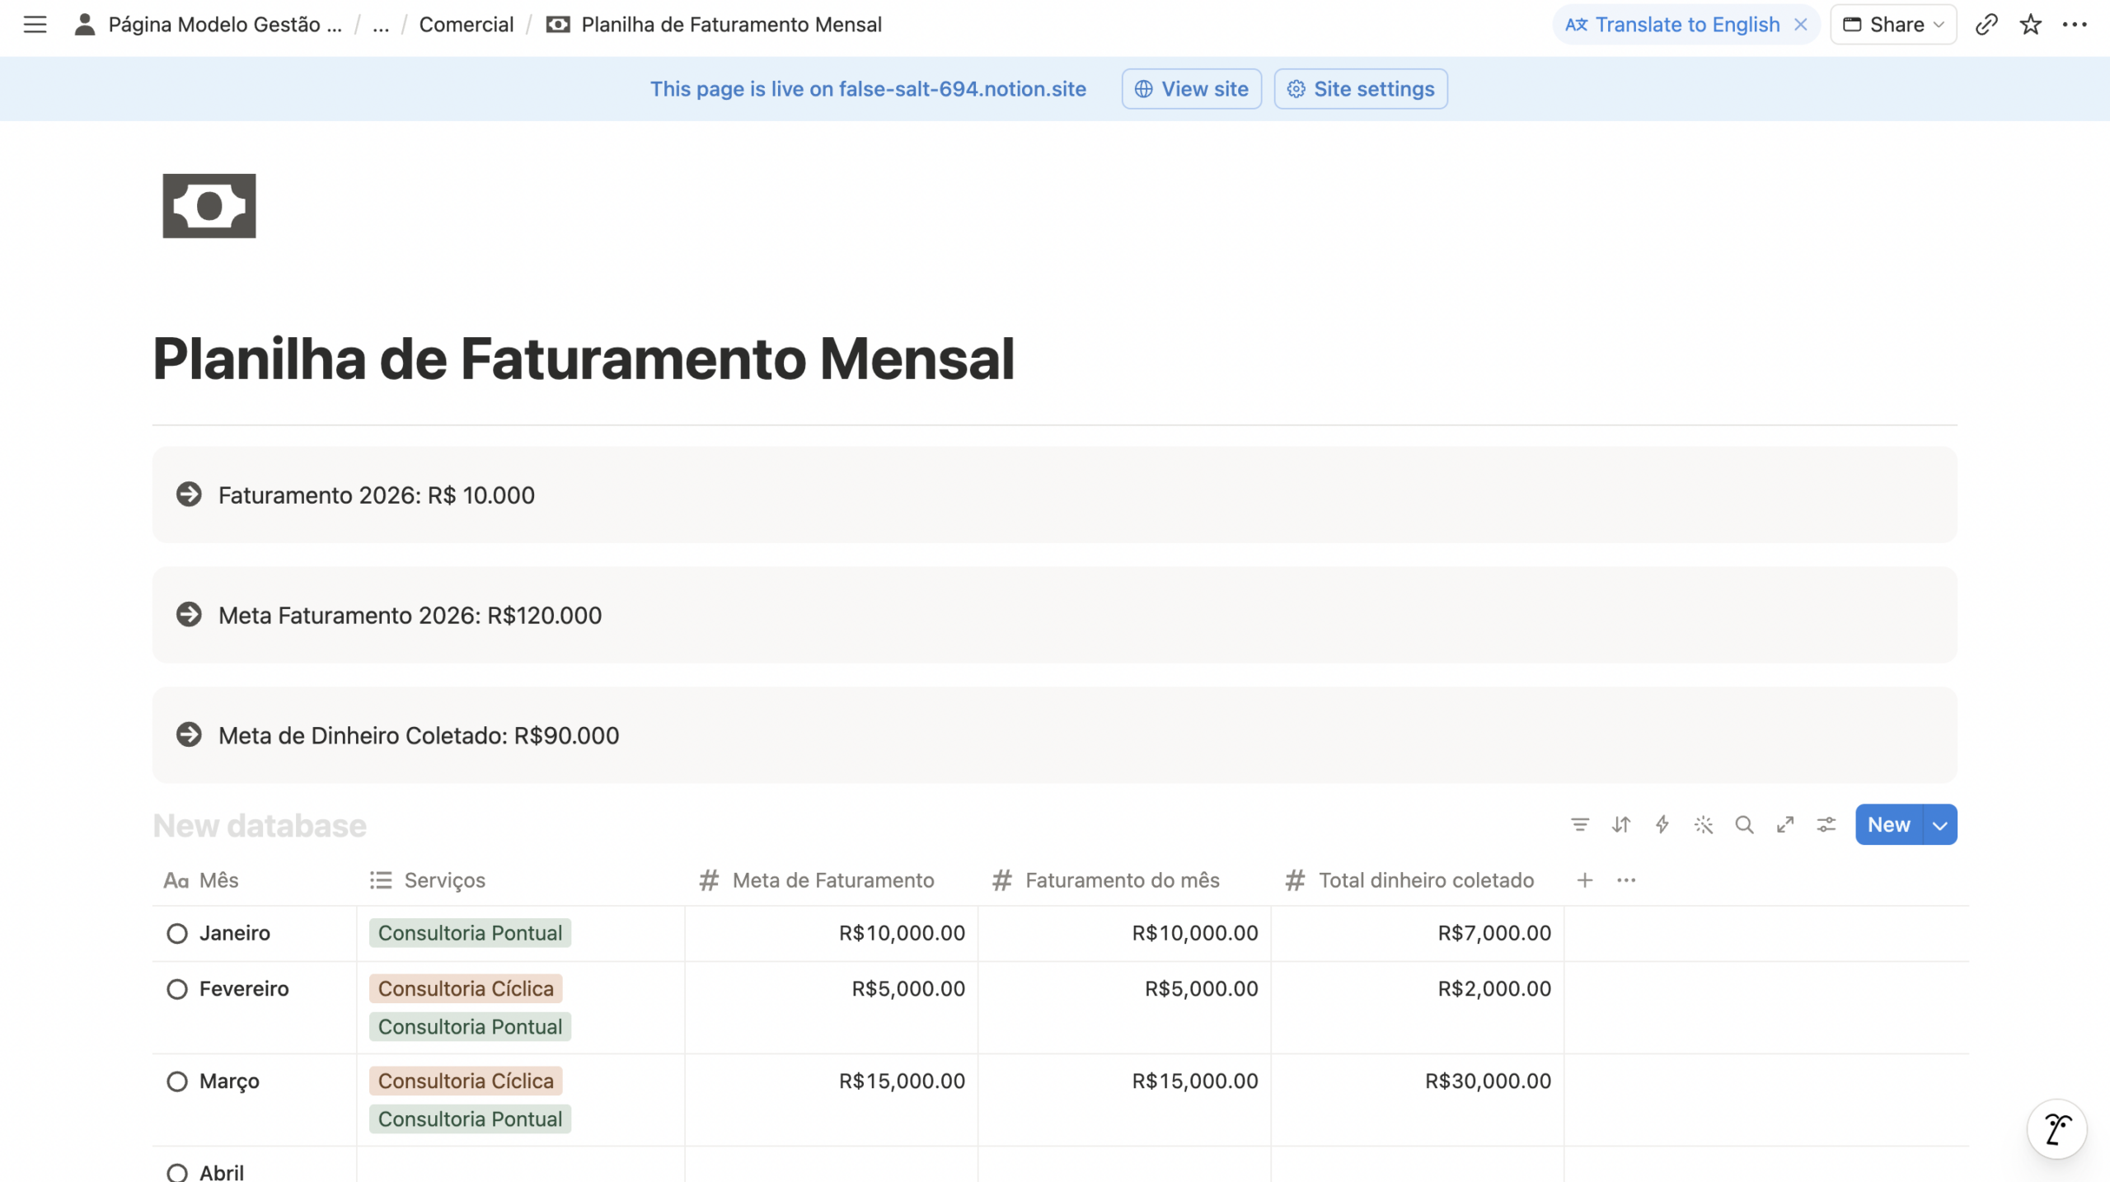Open the database filter icon
2110x1182 pixels.
1579,825
